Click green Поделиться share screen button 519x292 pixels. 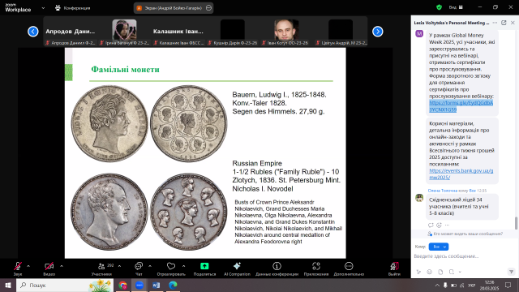[204, 268]
